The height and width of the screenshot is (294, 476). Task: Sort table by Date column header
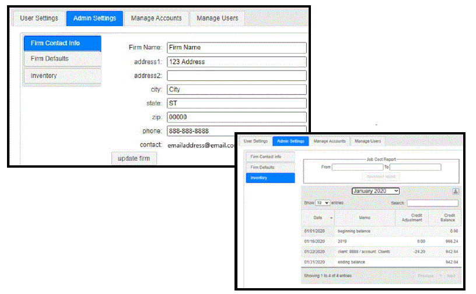click(x=318, y=218)
